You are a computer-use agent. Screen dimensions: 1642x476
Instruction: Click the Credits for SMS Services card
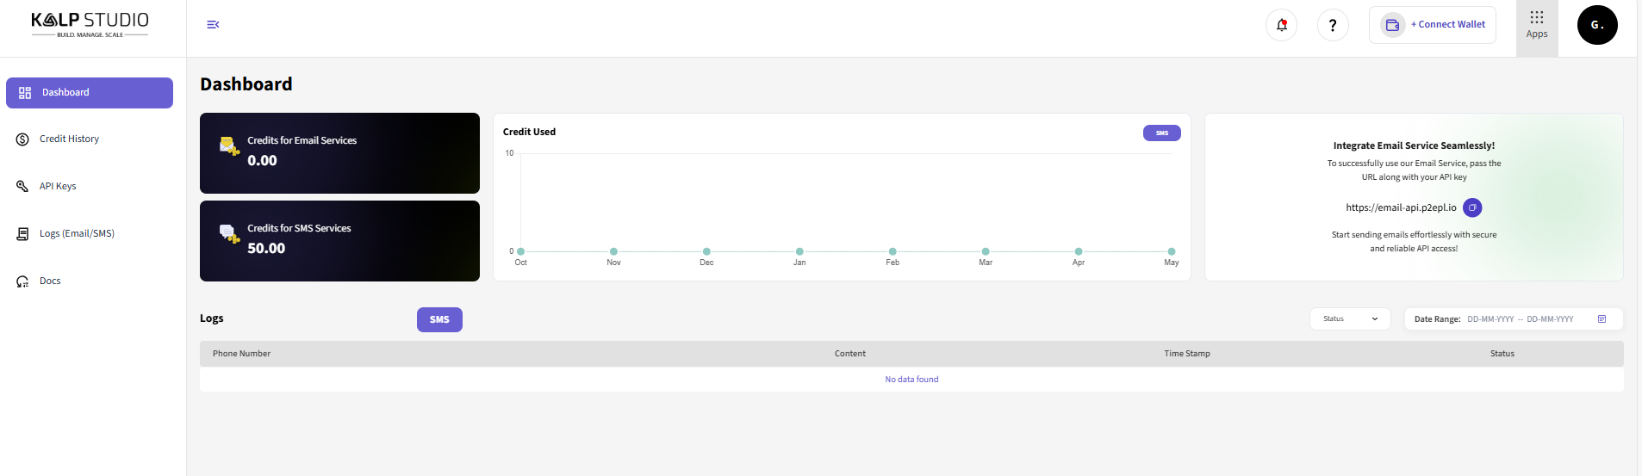pyautogui.click(x=339, y=241)
